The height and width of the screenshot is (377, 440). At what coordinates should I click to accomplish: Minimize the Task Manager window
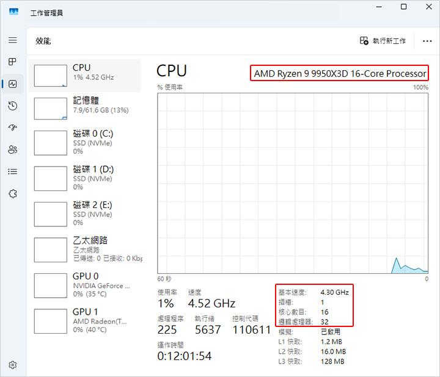[x=379, y=7]
